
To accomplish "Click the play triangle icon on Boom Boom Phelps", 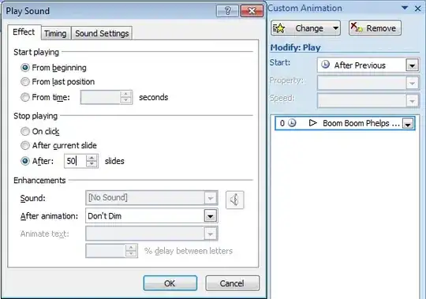I will pos(312,123).
